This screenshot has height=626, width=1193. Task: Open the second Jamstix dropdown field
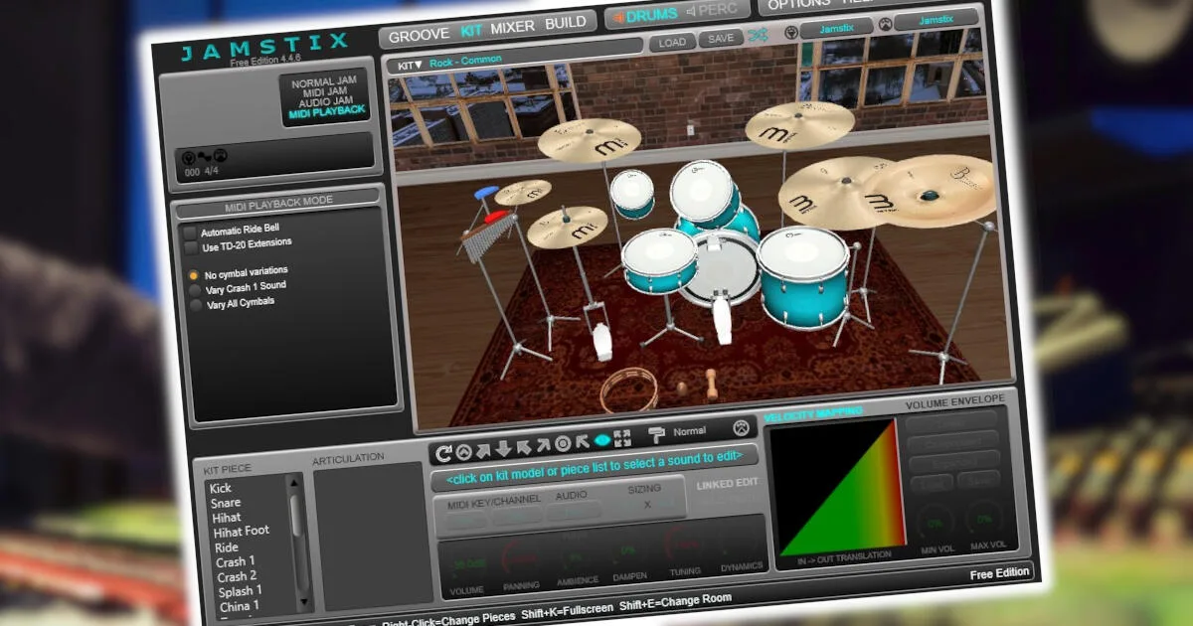pos(936,20)
